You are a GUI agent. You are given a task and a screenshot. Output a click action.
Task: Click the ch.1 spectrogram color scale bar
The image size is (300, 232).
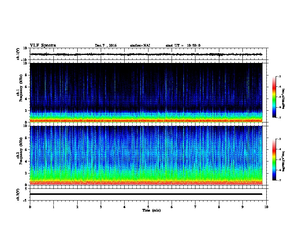coord(274,97)
